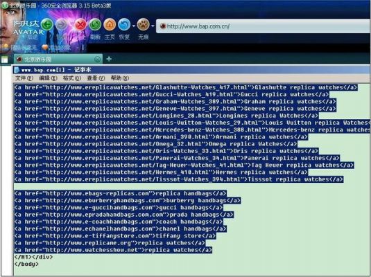Expand the dropdown arrow beside 恢复 icon
Screen dimensions: 371x277
(134, 26)
